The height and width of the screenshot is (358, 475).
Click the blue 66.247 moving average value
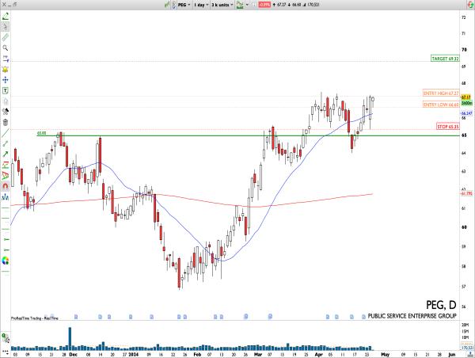coord(467,113)
